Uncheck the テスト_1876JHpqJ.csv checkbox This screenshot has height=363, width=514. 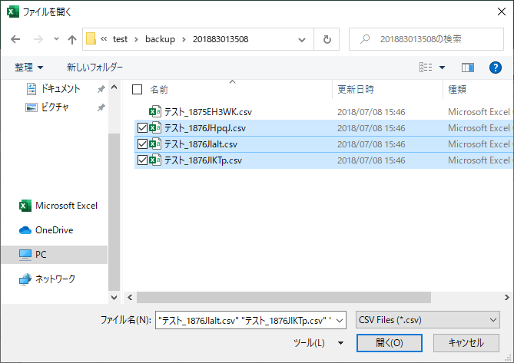coord(142,127)
